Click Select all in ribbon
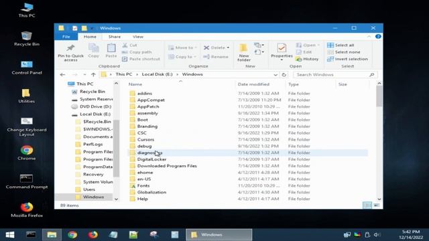Viewport: 429px width, 241px height. [341, 45]
